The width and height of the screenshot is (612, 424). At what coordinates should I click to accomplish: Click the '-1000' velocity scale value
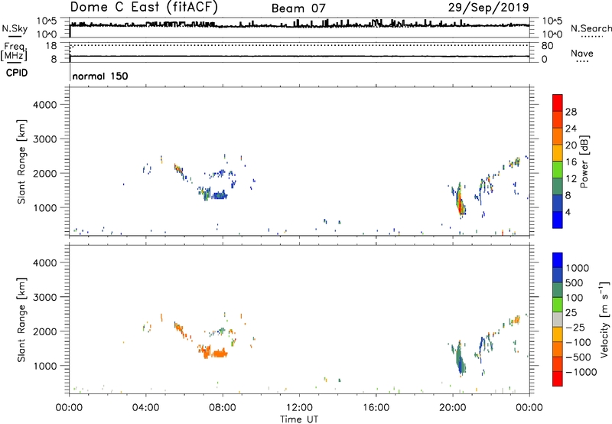tap(581, 372)
